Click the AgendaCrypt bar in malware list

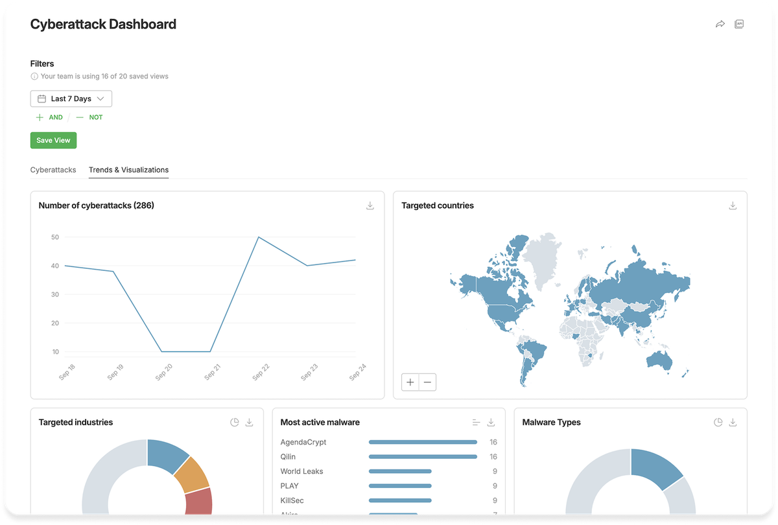(423, 442)
